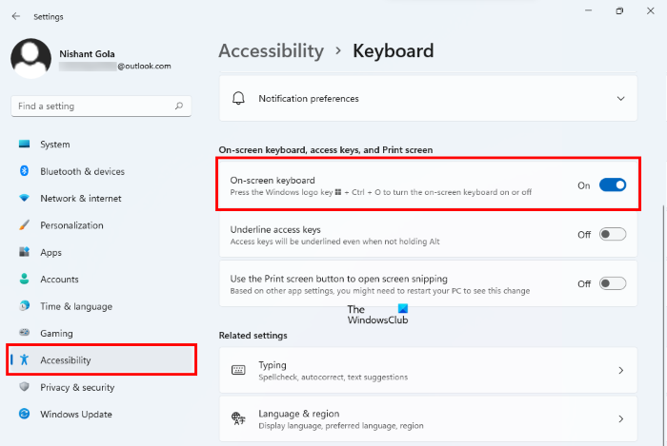The width and height of the screenshot is (667, 446).
Task: Click the System monitor icon in sidebar
Action: tap(25, 145)
